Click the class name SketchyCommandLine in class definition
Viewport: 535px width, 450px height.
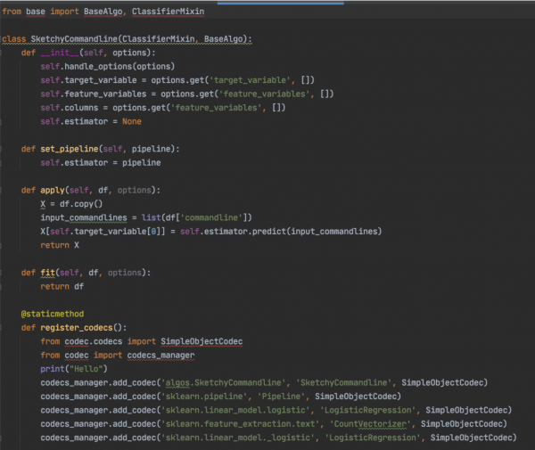point(74,39)
